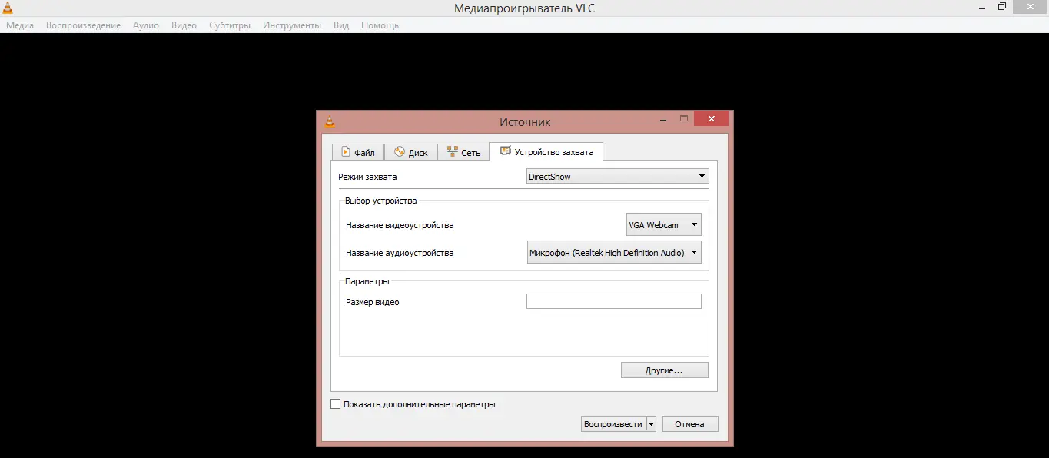This screenshot has height=458, width=1049.
Task: Click the Воспроизвести button
Action: pos(612,424)
